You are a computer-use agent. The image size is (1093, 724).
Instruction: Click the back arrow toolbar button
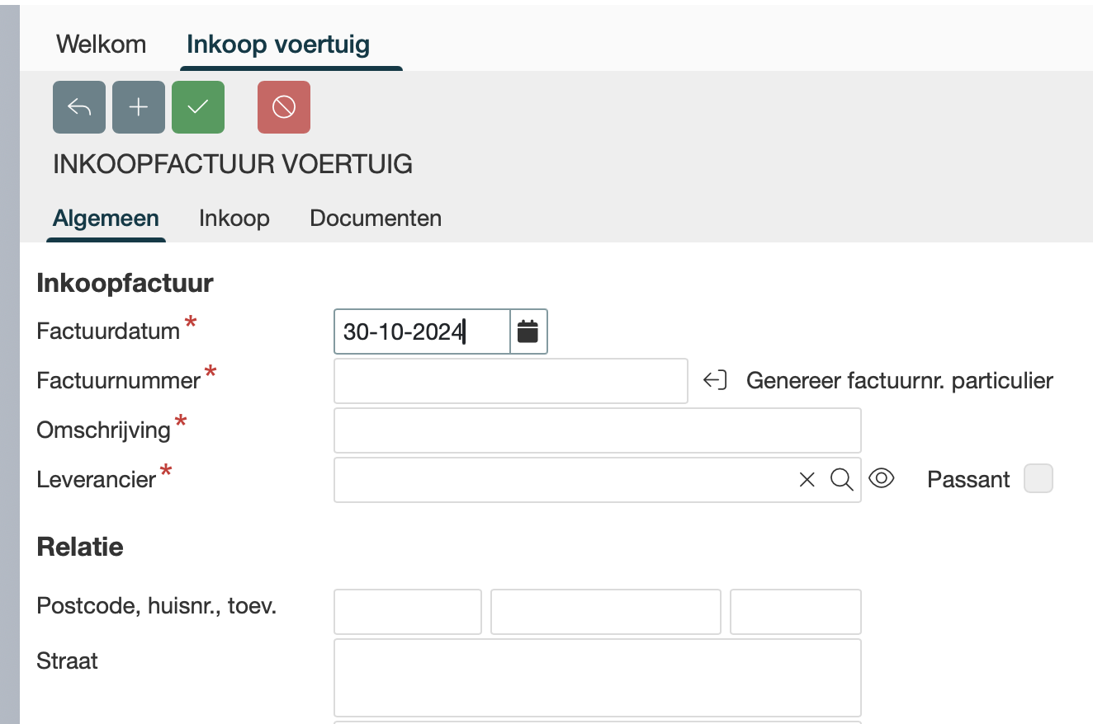[79, 107]
